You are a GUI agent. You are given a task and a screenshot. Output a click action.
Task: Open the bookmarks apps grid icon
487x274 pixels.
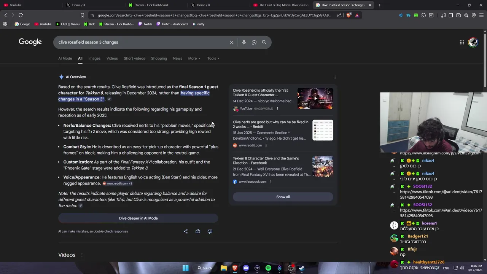click(5, 24)
